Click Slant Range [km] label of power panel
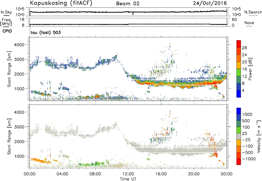This screenshot has height=181, width=262. 9,69
